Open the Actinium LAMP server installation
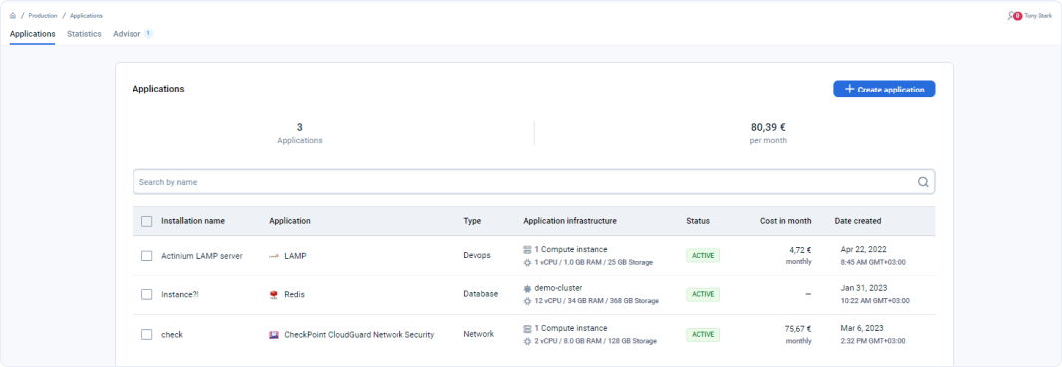Screen dimensions: 1062x367 [x=202, y=256]
